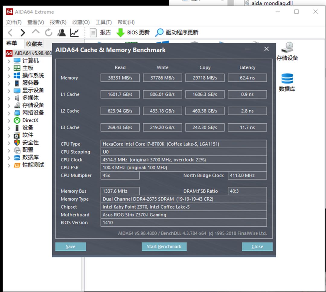The height and width of the screenshot is (292, 326).
Task: Select the 计算机 computer tree icon
Action: click(17, 61)
